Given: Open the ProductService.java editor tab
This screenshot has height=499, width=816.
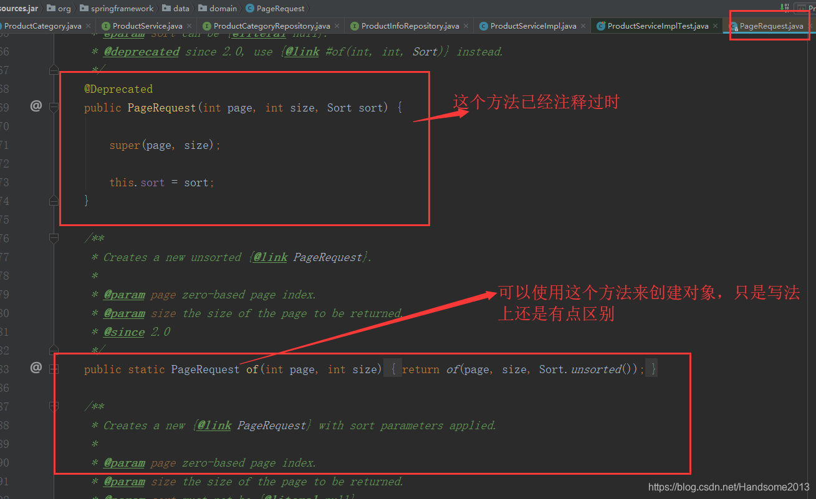Looking at the screenshot, I should 148,26.
